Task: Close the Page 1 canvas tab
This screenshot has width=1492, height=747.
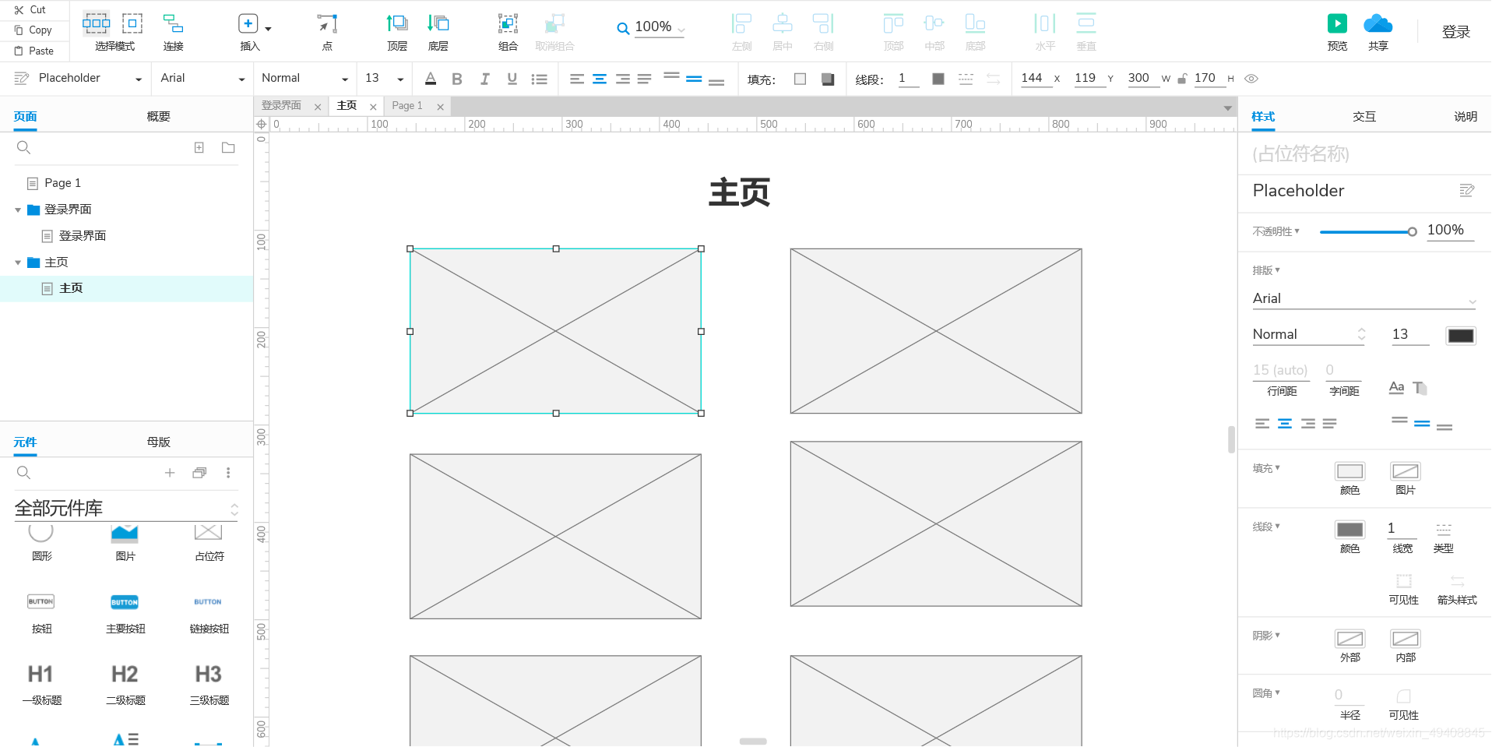Action: pyautogui.click(x=441, y=107)
